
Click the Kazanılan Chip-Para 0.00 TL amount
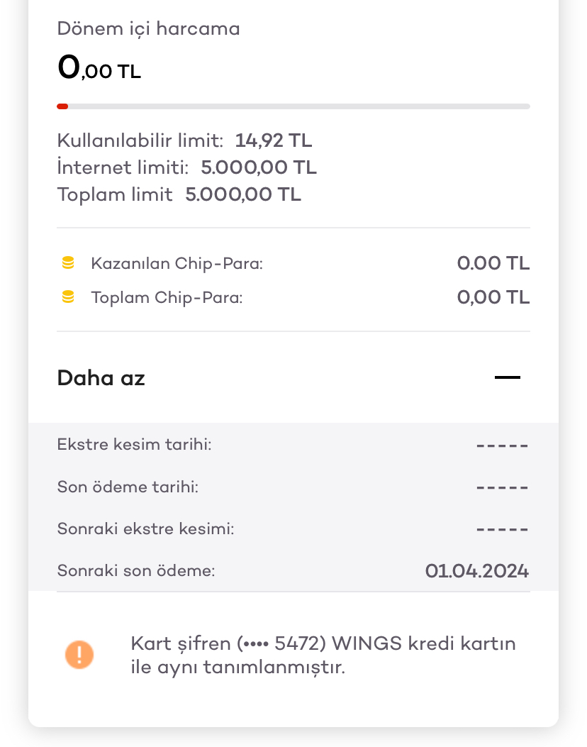click(493, 264)
